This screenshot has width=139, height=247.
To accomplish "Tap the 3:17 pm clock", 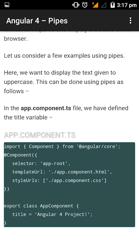I will (127, 5).
